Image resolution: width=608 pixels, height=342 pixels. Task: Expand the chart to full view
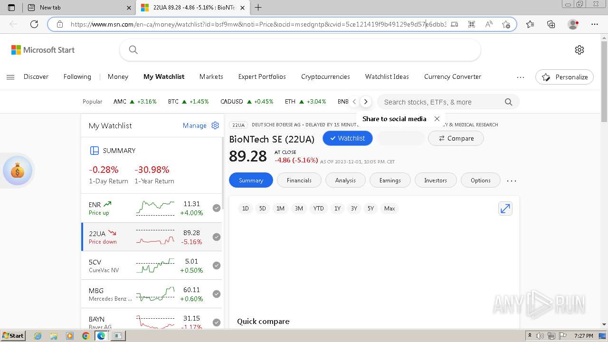point(505,209)
